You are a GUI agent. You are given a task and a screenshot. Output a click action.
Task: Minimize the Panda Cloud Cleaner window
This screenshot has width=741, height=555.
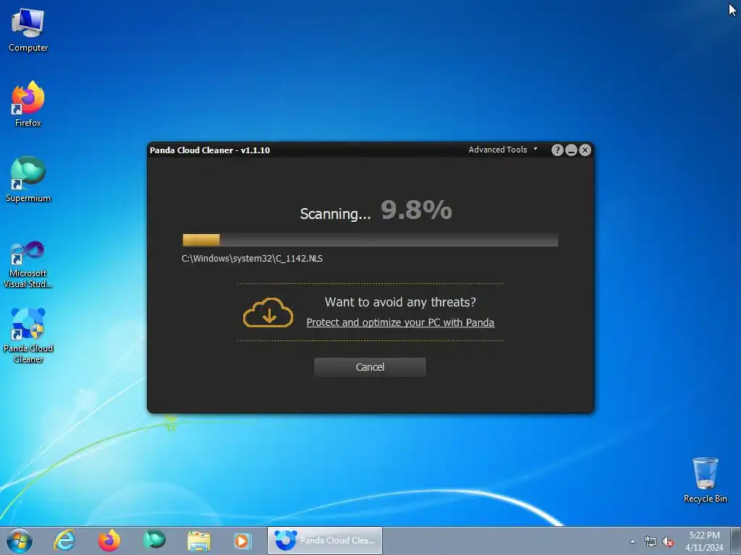[571, 150]
